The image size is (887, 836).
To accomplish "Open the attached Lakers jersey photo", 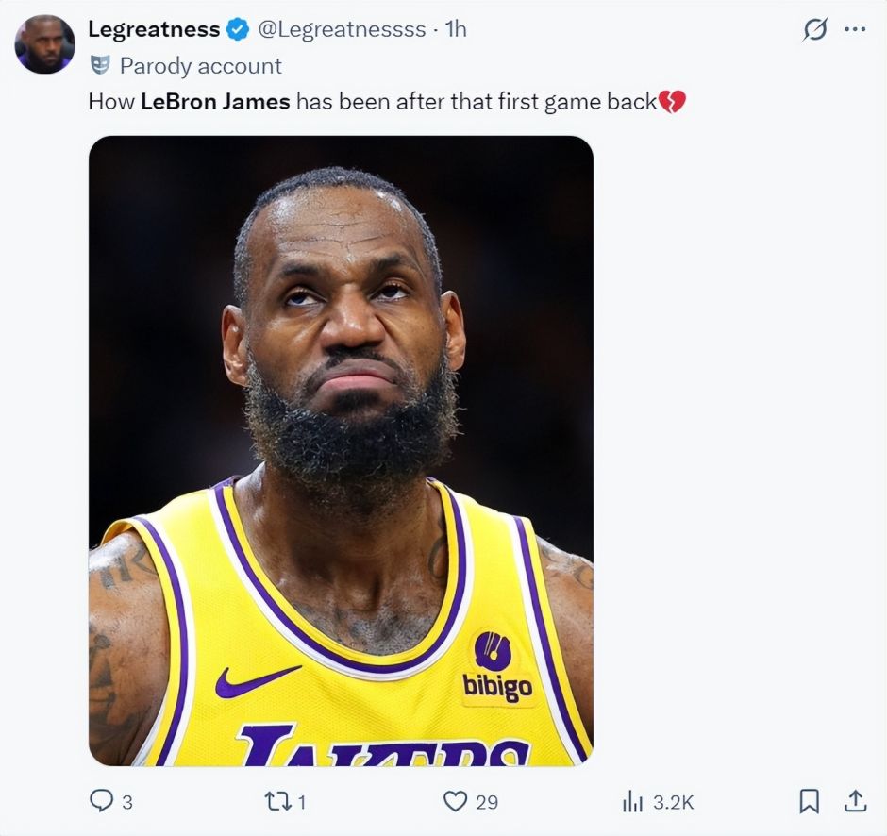I will coord(341,450).
